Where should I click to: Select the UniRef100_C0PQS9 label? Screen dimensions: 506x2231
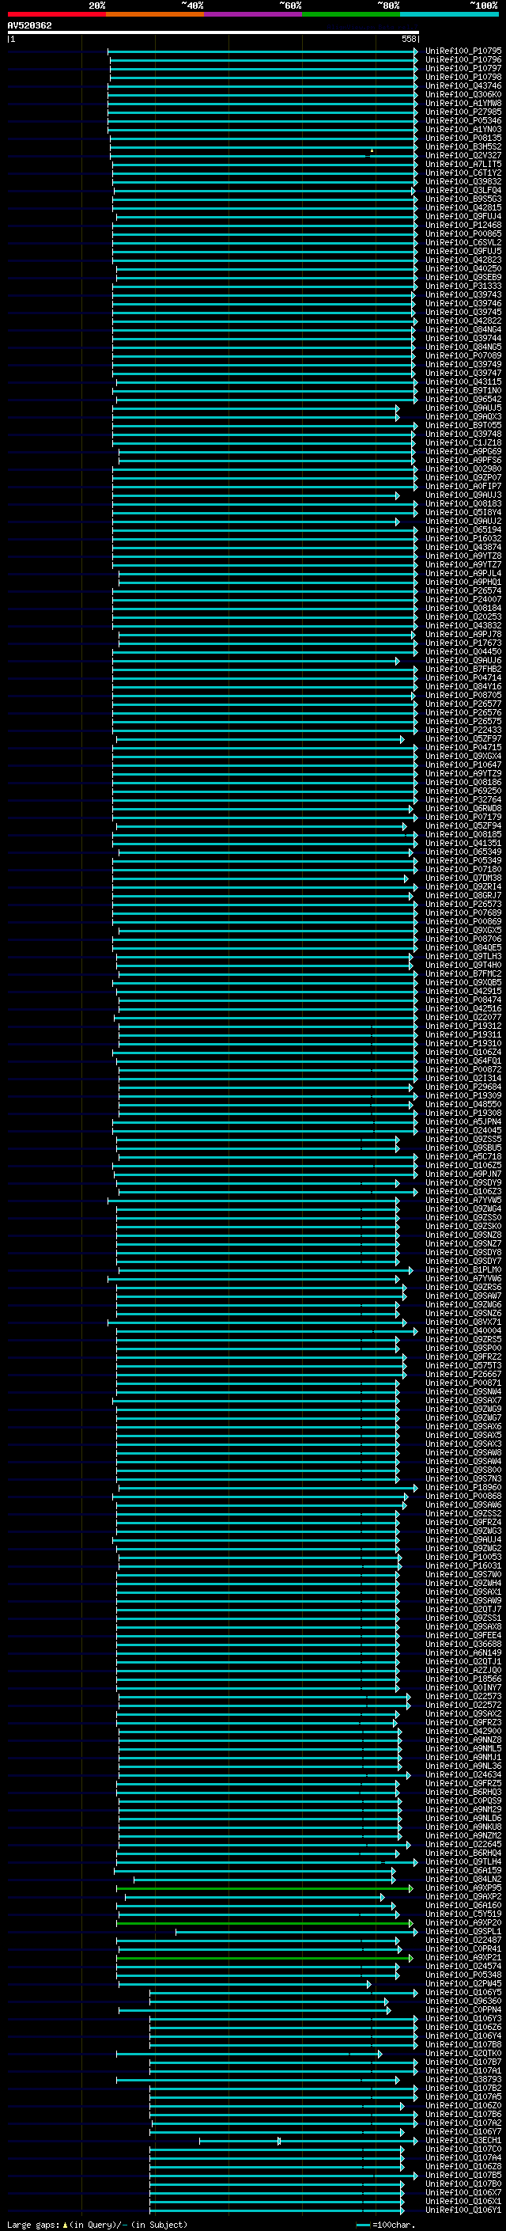point(463,1800)
